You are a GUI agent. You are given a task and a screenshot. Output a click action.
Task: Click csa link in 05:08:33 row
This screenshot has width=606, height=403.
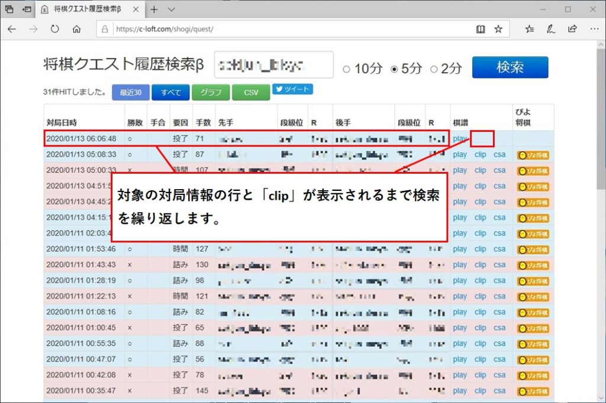(x=499, y=154)
